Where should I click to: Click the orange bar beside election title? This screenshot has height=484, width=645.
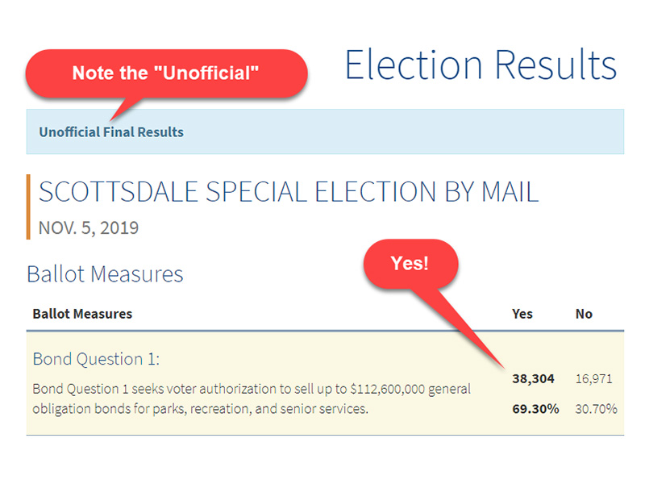pyautogui.click(x=28, y=207)
